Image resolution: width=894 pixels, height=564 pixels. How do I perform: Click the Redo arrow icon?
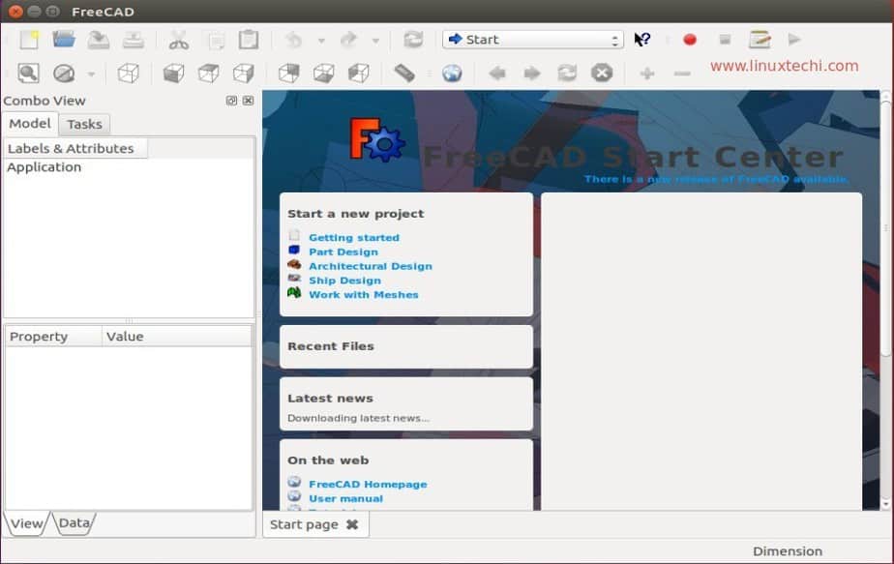point(347,40)
